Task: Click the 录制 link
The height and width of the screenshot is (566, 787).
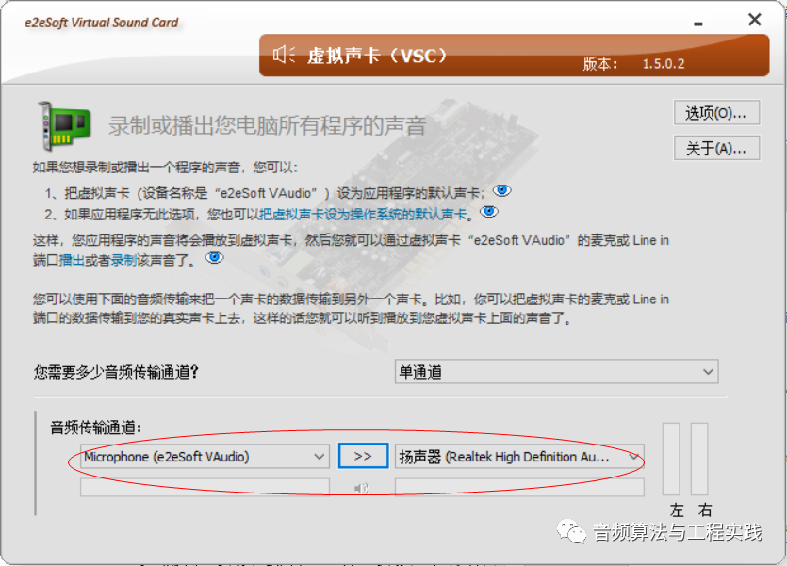Action: tap(123, 260)
